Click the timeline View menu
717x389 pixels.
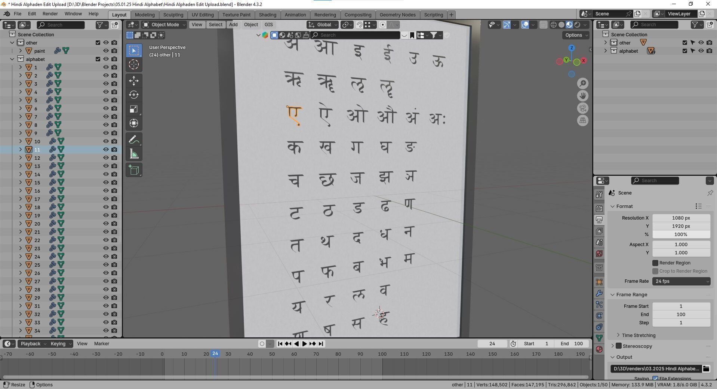(x=82, y=344)
